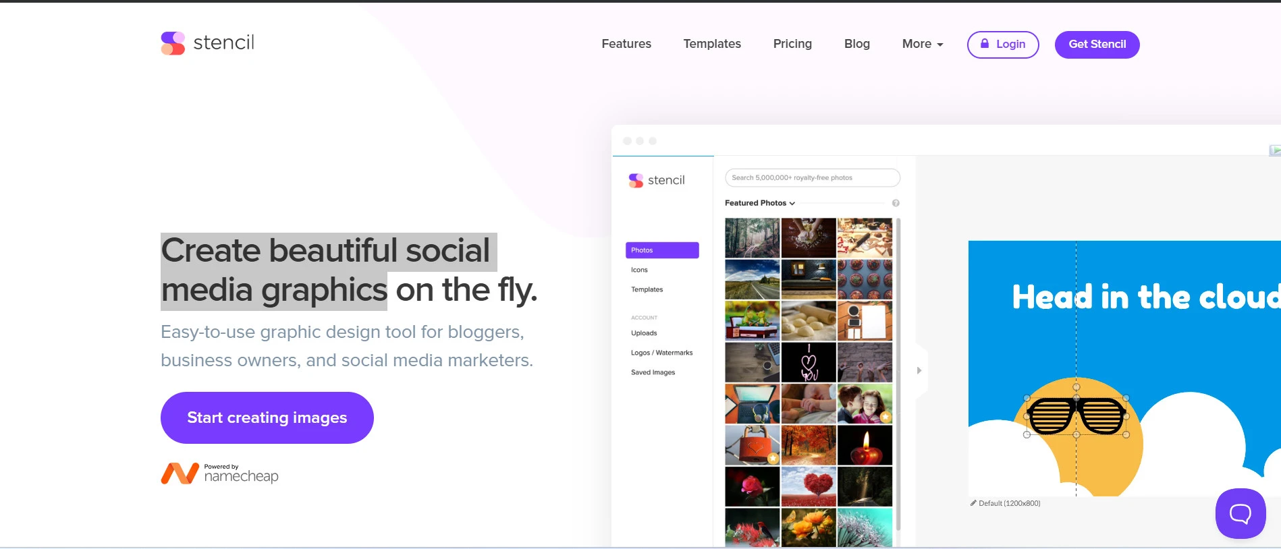The width and height of the screenshot is (1281, 549).
Task: Click the Powered by Namecheap logo
Action: pyautogui.click(x=220, y=473)
